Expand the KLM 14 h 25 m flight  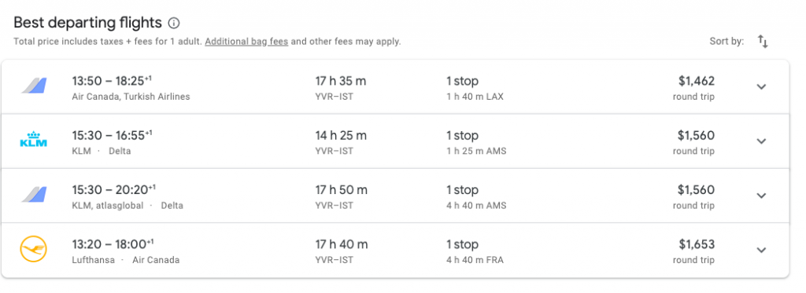pyautogui.click(x=761, y=141)
